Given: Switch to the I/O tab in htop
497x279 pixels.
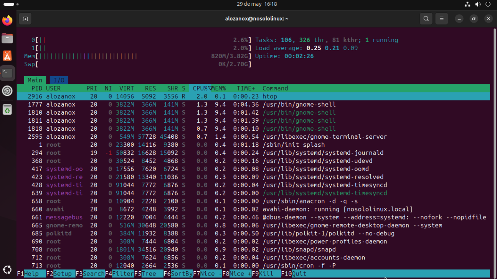Looking at the screenshot, I should click(x=58, y=80).
